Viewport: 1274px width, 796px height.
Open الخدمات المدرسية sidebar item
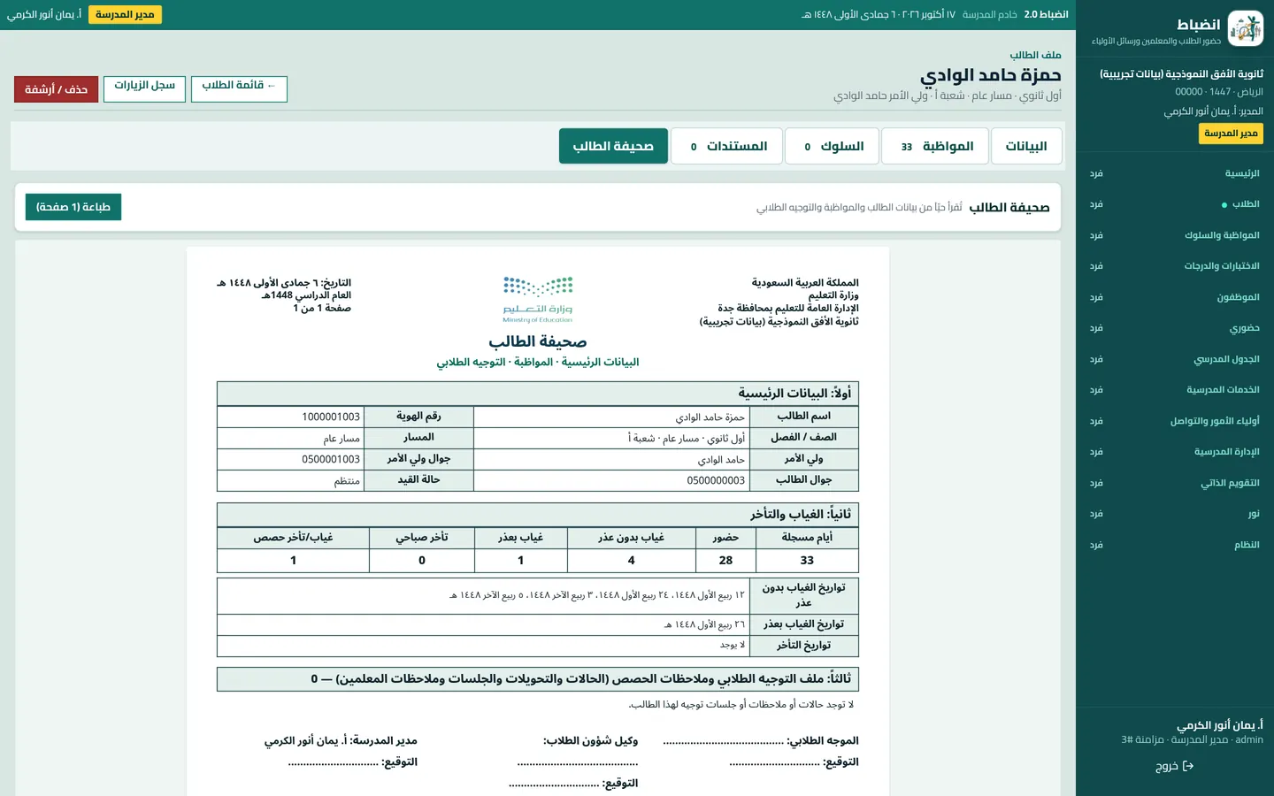click(x=1223, y=390)
